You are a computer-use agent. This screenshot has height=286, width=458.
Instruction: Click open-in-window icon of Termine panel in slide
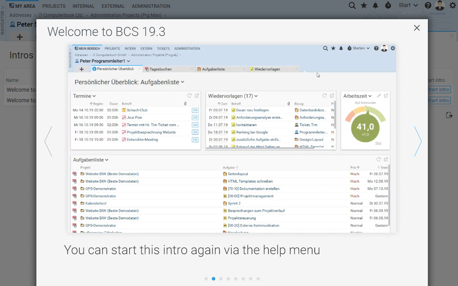[197, 96]
